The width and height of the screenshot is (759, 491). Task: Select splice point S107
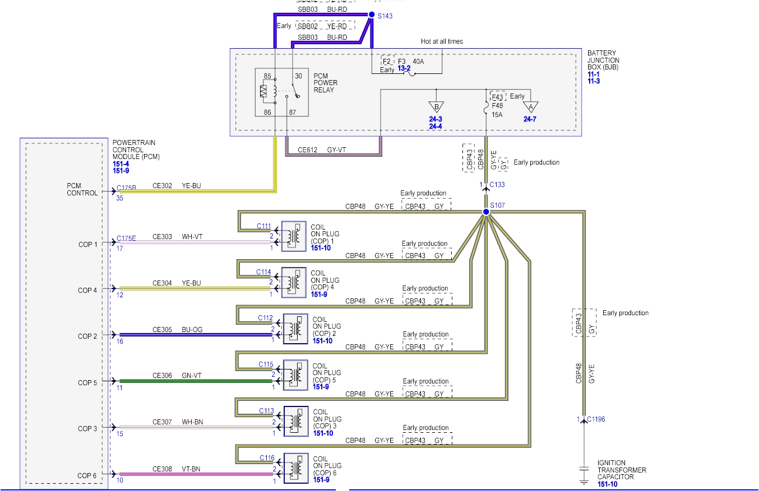[x=485, y=212]
